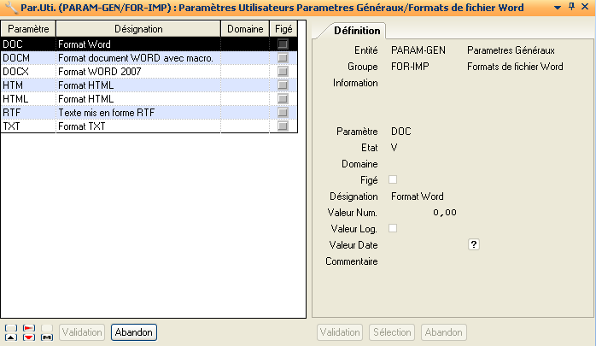Check the Figé box on the DOCX row

point(283,71)
